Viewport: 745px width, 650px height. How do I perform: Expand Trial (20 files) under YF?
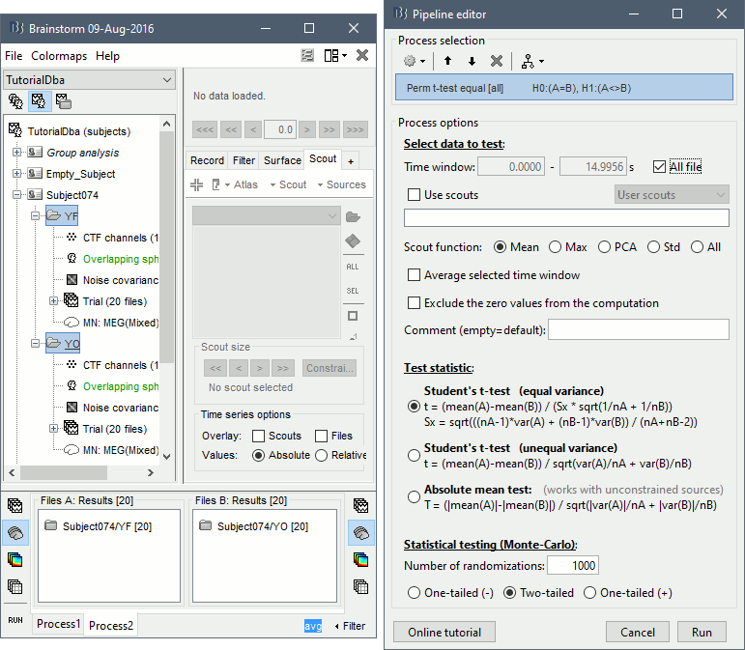pos(54,301)
